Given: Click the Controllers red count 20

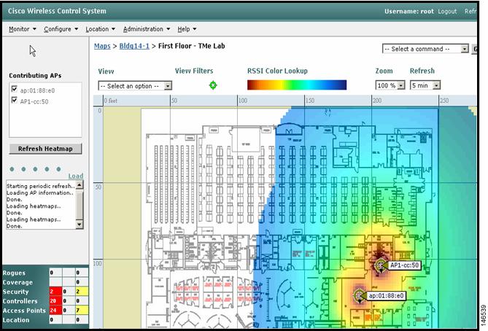Looking at the screenshot, I should pyautogui.click(x=55, y=301).
